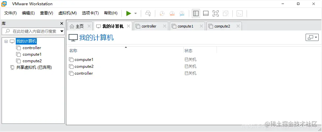Viewport: 322px width, 132px height.
Task: Open the view mode dropdown button
Action: (x=312, y=37)
